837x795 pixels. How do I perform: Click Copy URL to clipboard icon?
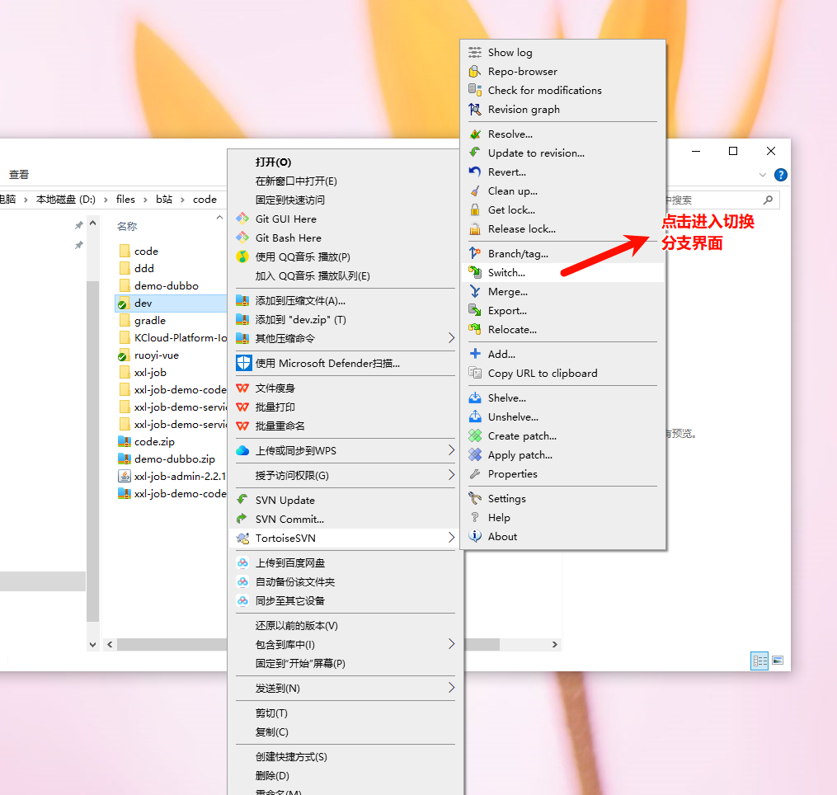click(x=474, y=374)
